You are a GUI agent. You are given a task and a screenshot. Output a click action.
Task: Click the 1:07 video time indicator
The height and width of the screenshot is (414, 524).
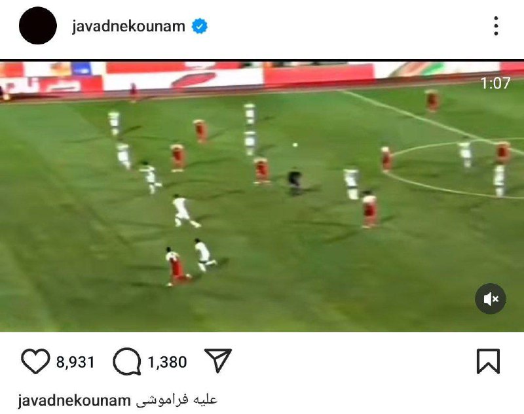(495, 83)
